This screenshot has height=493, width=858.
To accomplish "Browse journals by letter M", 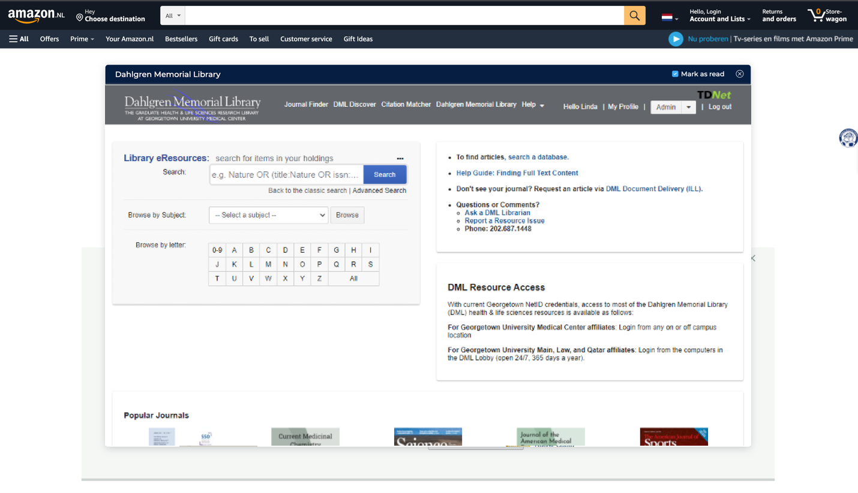I will point(268,264).
